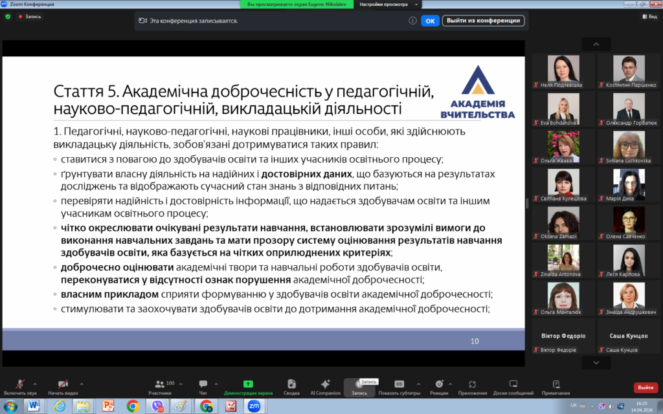Unmute microphone with Включить звук button
This screenshot has height=414, width=663.
click(20, 384)
